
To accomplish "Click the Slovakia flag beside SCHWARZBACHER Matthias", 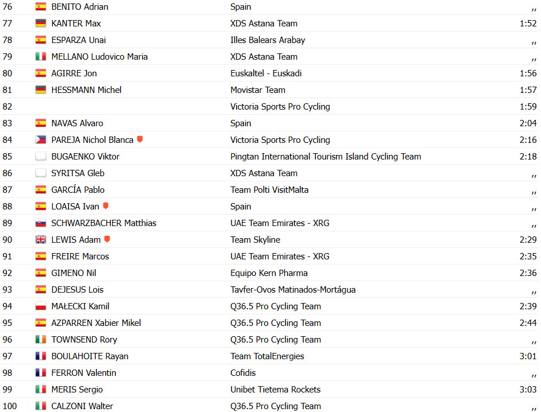I will (41, 223).
